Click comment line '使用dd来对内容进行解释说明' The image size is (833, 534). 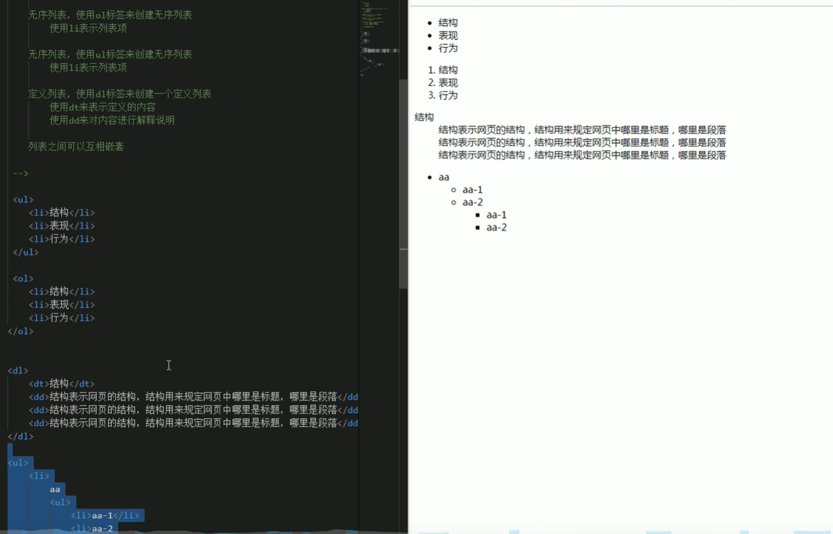click(x=112, y=120)
